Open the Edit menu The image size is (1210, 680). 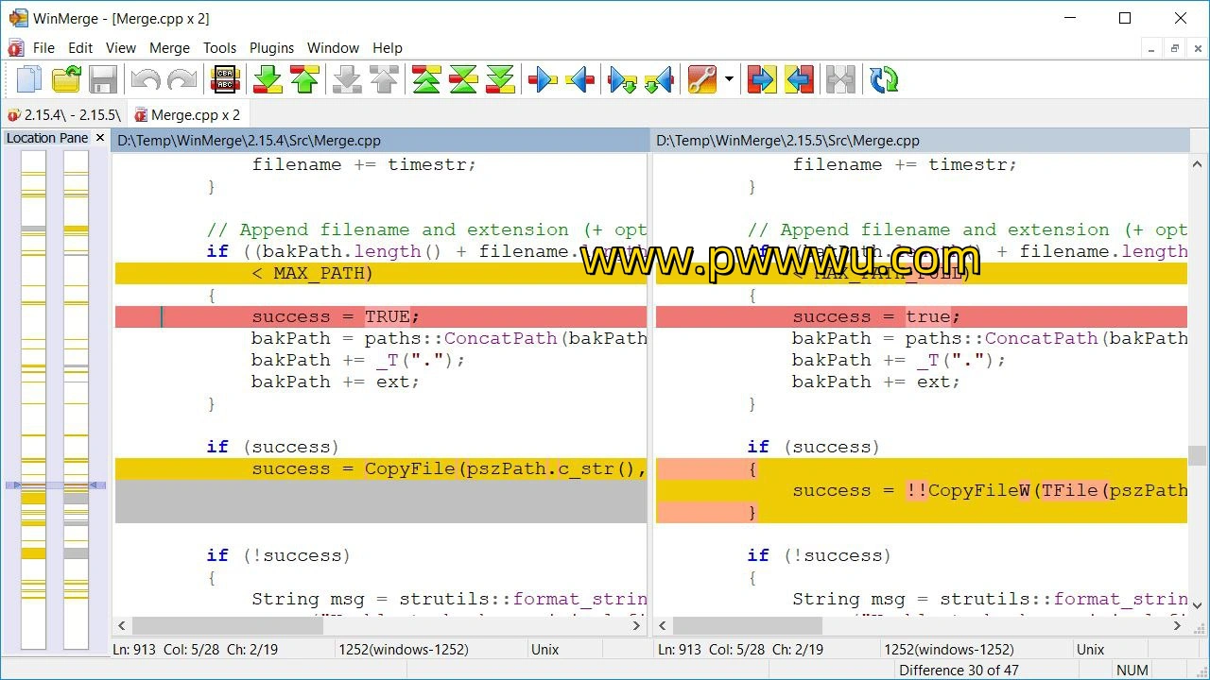[x=80, y=47]
